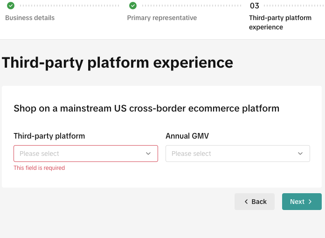Select the Third-party platform experience step label
The image size is (325, 238).
[x=280, y=22]
